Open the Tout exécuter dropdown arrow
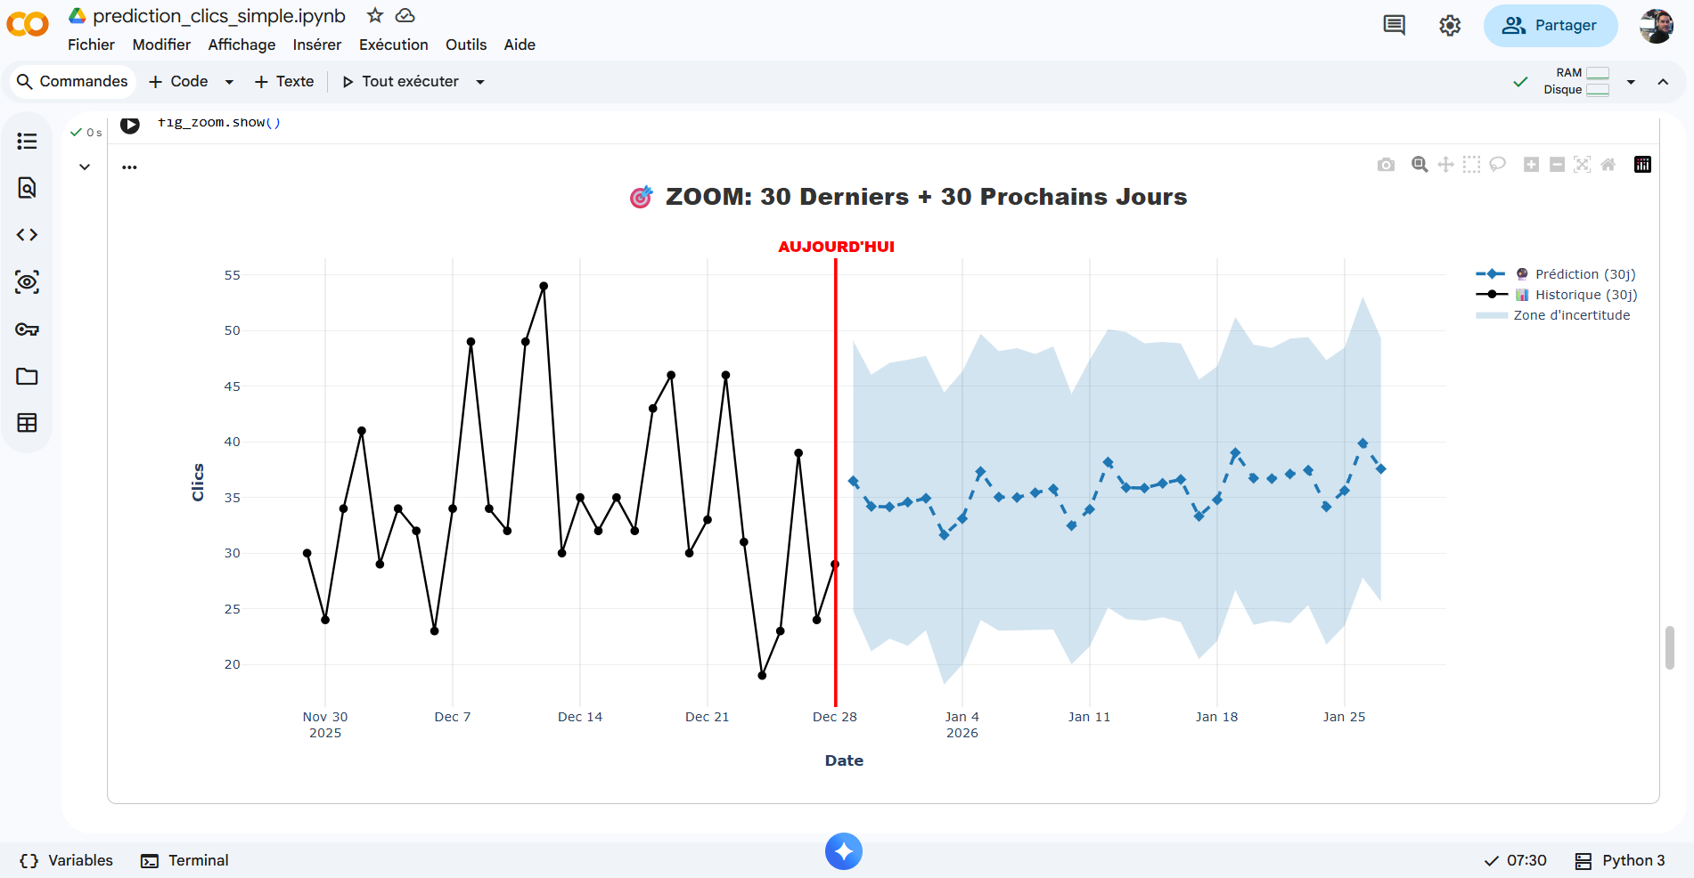Image resolution: width=1694 pixels, height=878 pixels. click(480, 82)
